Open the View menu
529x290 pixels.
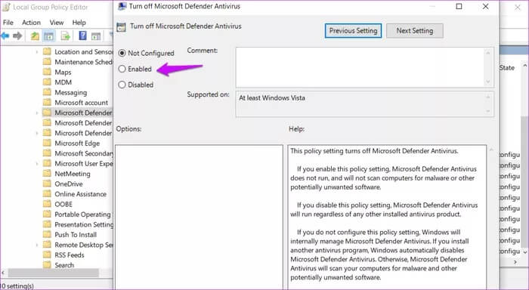pyautogui.click(x=57, y=22)
